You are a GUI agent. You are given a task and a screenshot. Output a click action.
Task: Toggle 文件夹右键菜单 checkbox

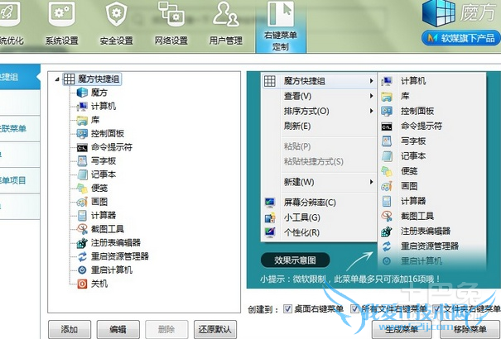click(436, 308)
